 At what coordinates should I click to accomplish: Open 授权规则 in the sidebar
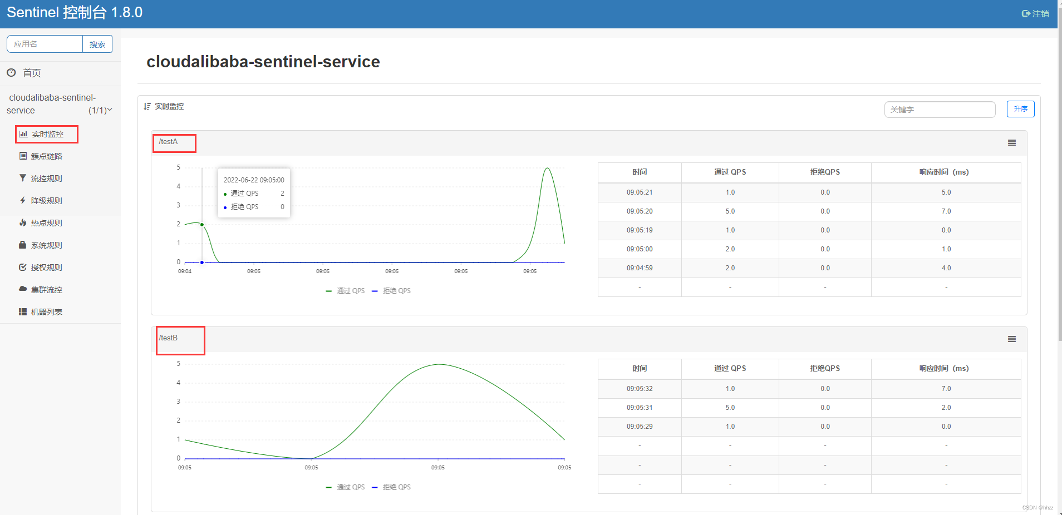click(x=47, y=268)
